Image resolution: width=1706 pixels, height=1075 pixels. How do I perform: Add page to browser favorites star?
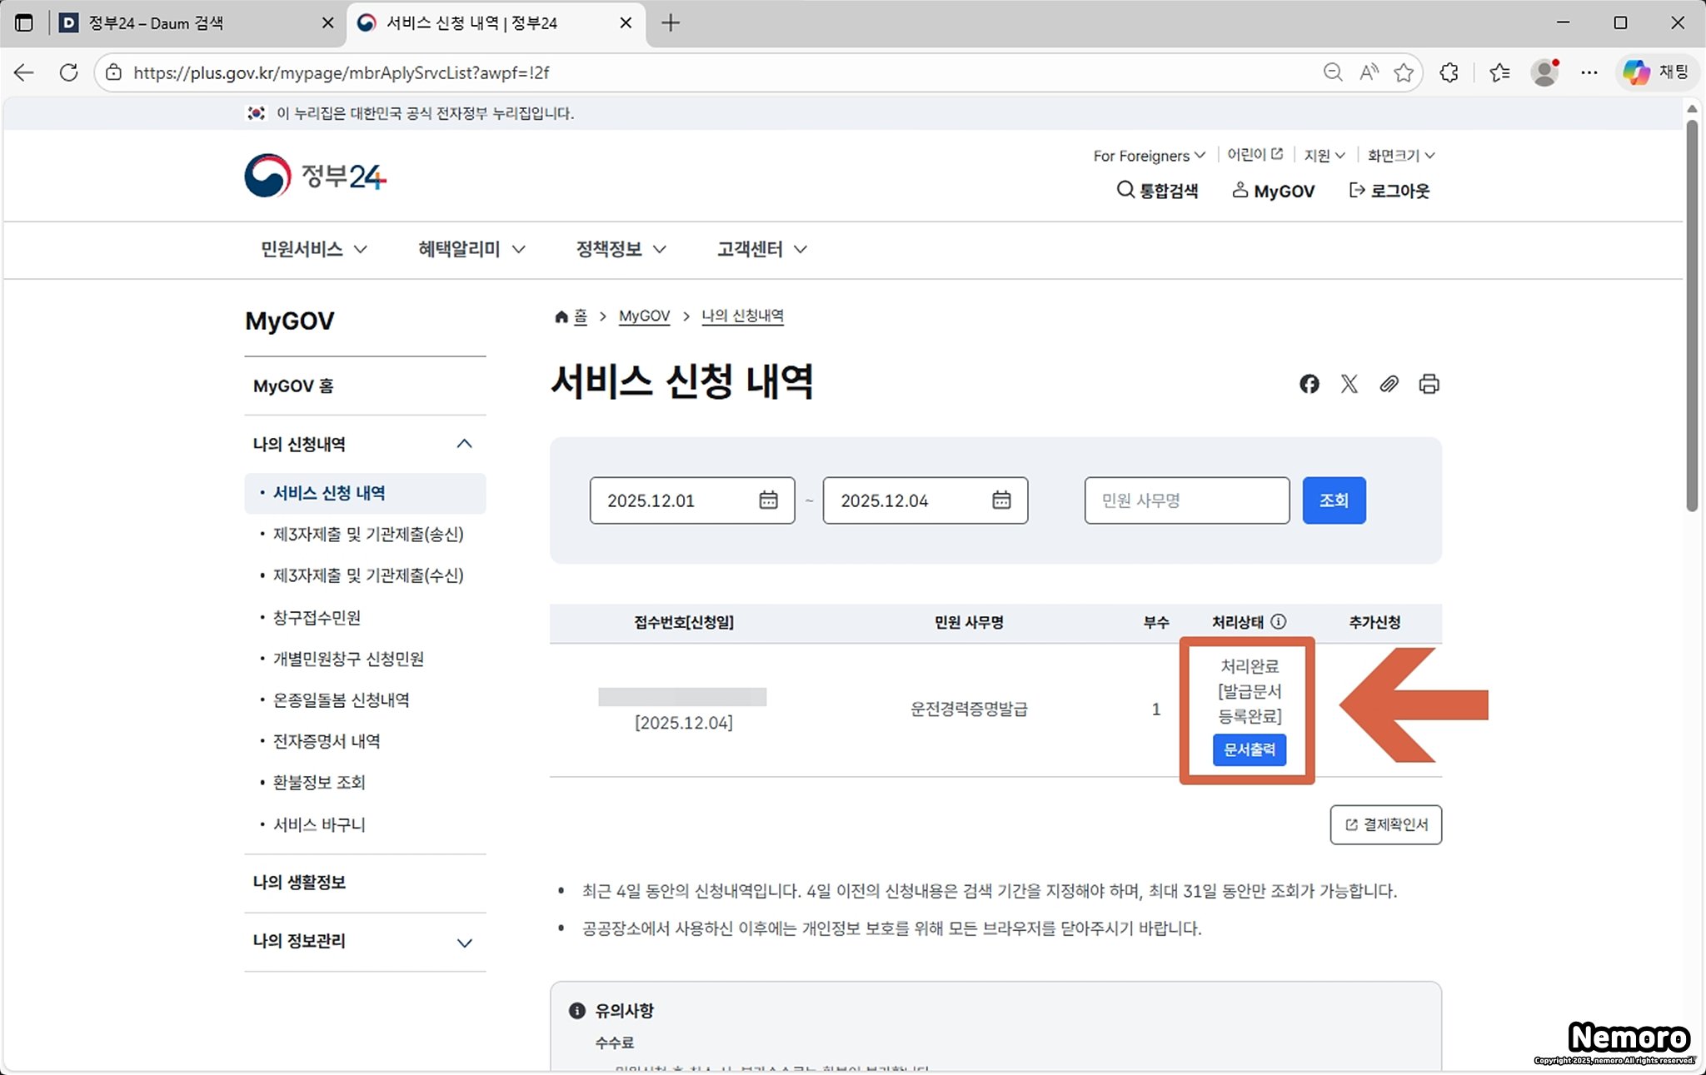[1404, 72]
